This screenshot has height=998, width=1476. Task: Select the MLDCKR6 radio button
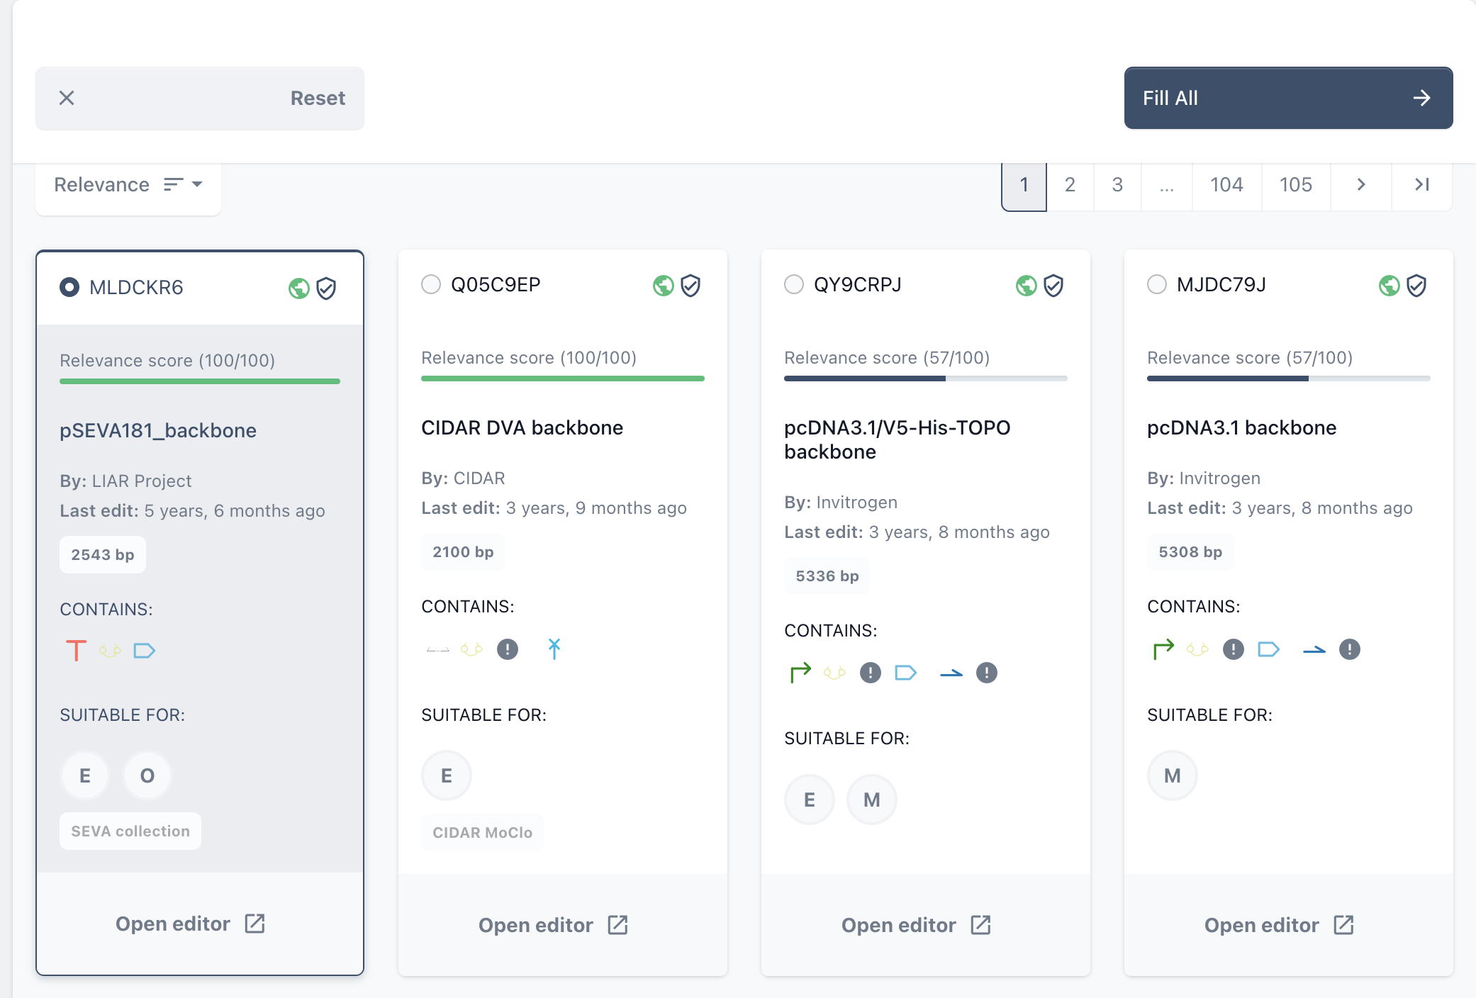click(69, 287)
